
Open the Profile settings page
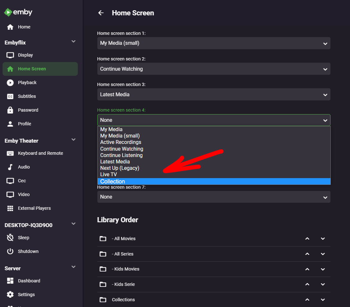point(24,124)
